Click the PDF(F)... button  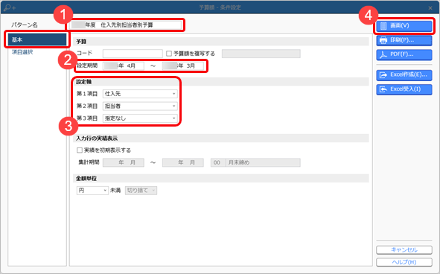(x=404, y=55)
